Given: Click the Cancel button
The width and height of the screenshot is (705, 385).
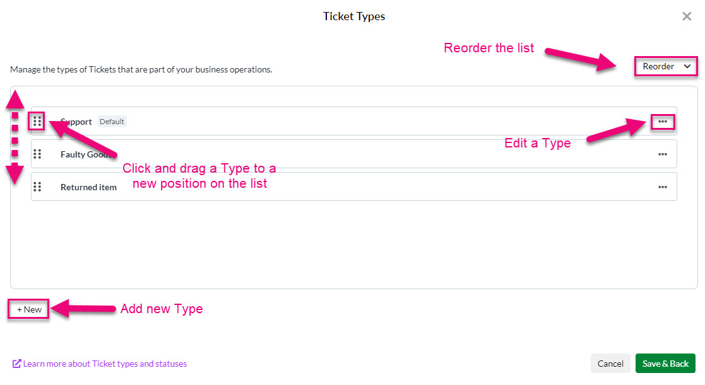Looking at the screenshot, I should tap(610, 364).
